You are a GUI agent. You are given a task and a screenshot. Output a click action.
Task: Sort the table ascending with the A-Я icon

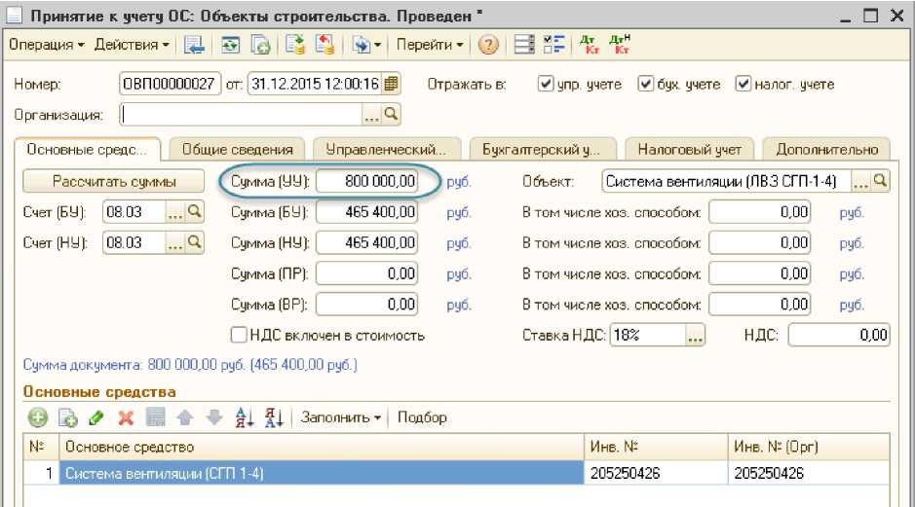coord(245,417)
